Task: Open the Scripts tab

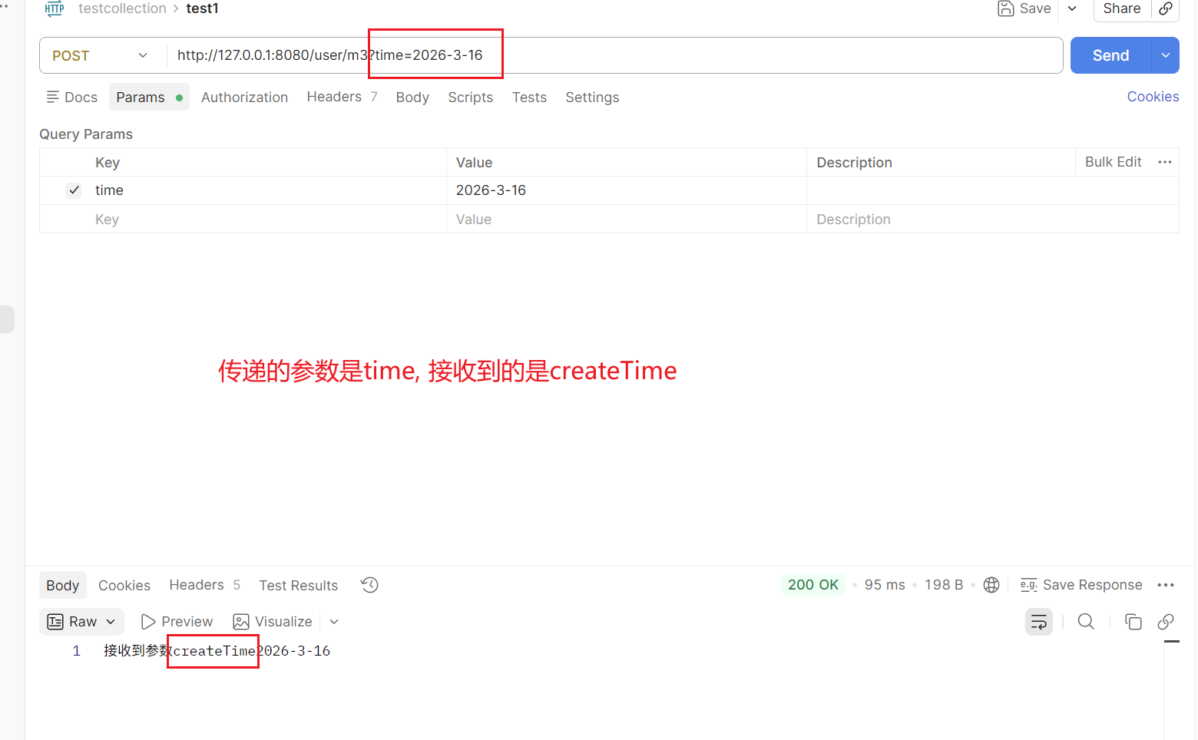Action: (470, 97)
